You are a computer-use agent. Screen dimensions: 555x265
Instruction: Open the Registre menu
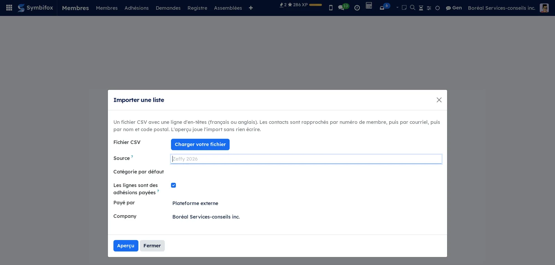(197, 8)
